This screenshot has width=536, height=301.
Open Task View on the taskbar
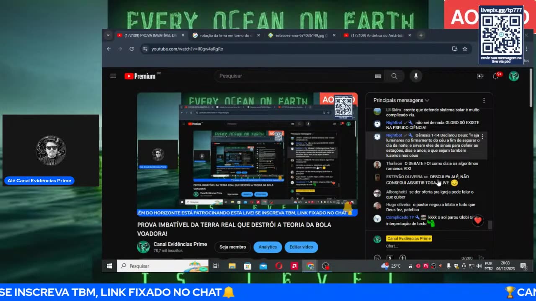click(216, 266)
